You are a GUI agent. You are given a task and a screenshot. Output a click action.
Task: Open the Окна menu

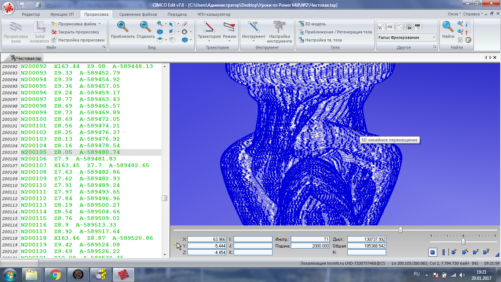point(454,14)
